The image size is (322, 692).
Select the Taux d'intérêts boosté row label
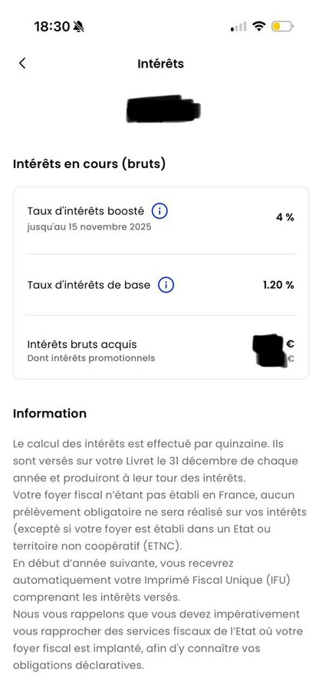85,211
